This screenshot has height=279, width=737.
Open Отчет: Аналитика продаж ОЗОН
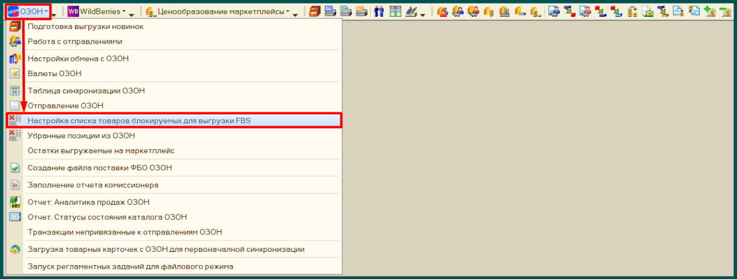point(174,202)
